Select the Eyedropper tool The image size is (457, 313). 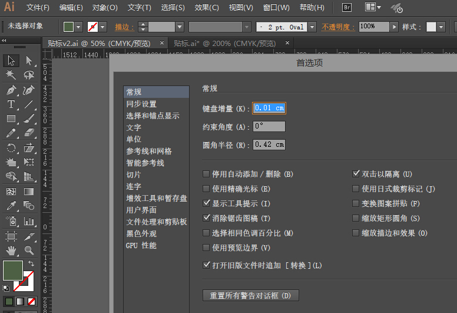click(x=11, y=206)
